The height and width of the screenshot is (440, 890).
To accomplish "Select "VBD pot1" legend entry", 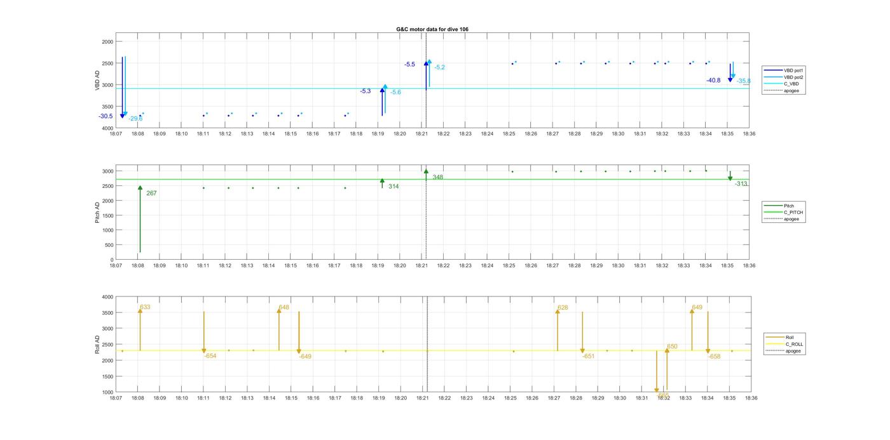I will point(784,70).
